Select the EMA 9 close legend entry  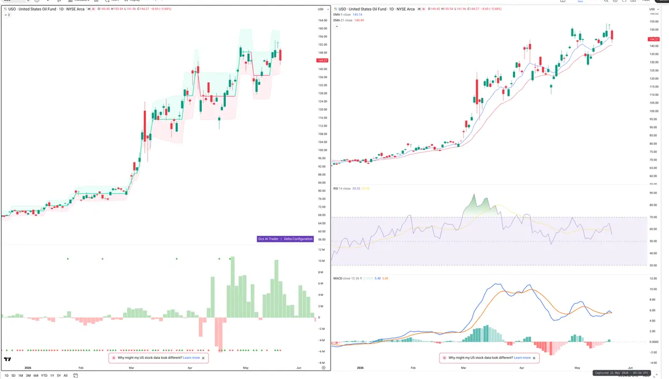coord(342,14)
